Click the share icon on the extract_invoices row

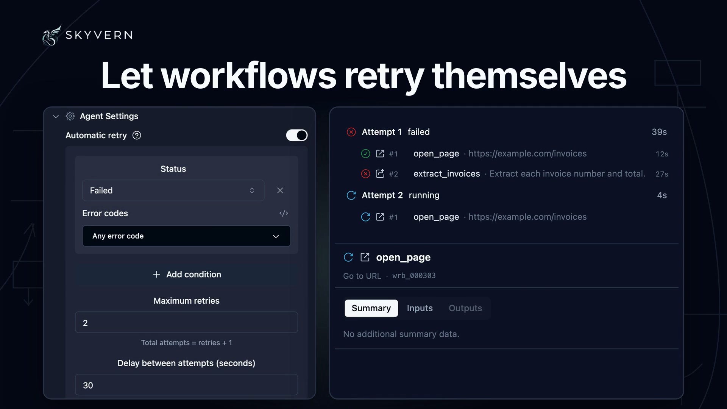point(380,173)
